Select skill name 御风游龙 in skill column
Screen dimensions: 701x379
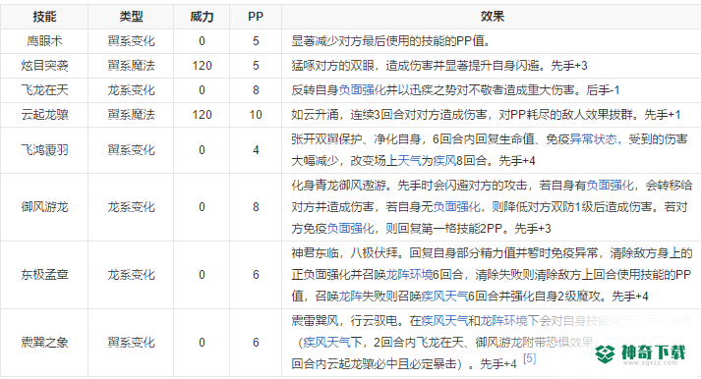tap(44, 207)
